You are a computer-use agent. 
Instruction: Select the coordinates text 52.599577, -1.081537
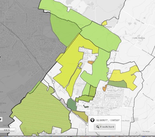[x=108, y=120]
